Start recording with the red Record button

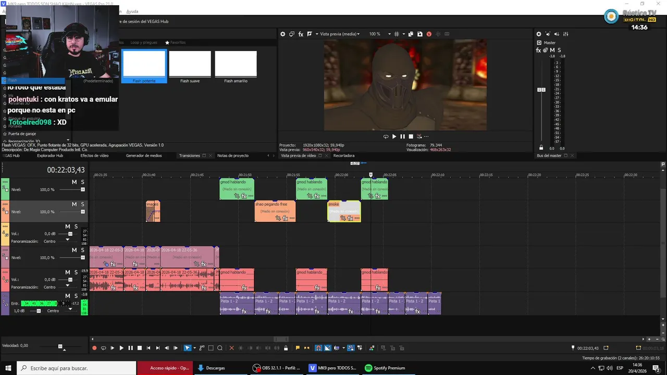94,348
